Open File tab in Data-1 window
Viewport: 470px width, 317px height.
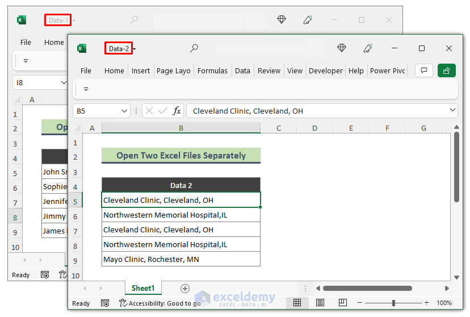coord(26,42)
